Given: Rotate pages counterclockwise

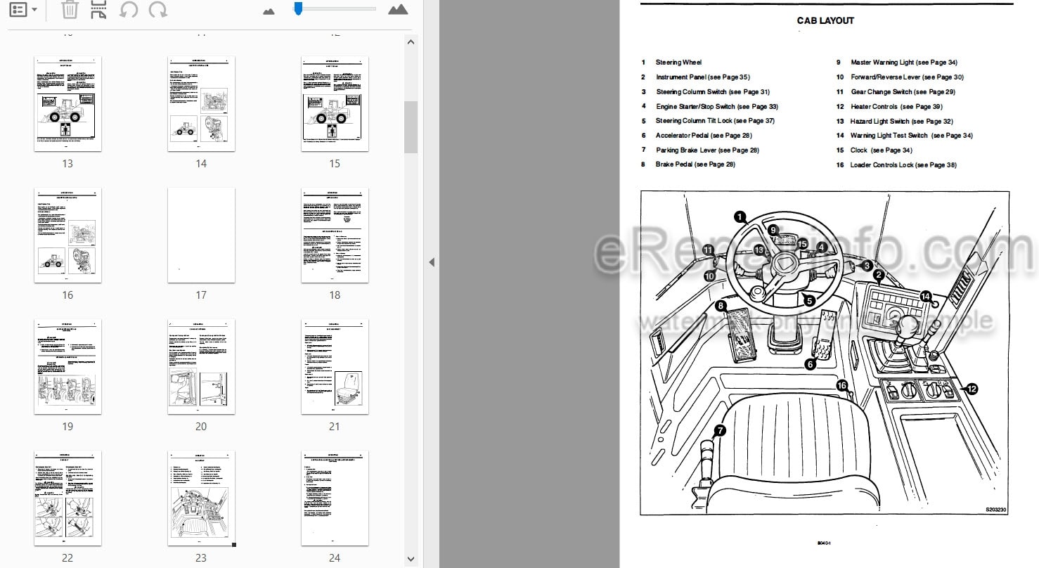Looking at the screenshot, I should coord(129,10).
